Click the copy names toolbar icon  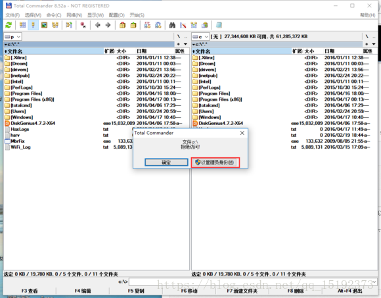coord(205,25)
